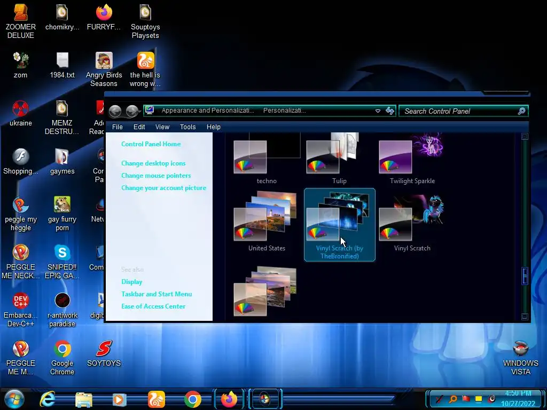
Task: Select the ZOOMER DELUXE desktop icon
Action: pyautogui.click(x=21, y=21)
